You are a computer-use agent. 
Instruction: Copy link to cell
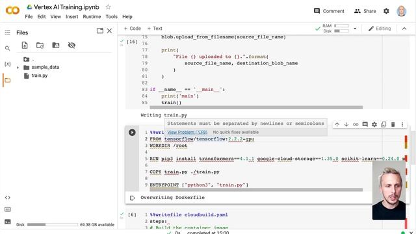[356, 124]
